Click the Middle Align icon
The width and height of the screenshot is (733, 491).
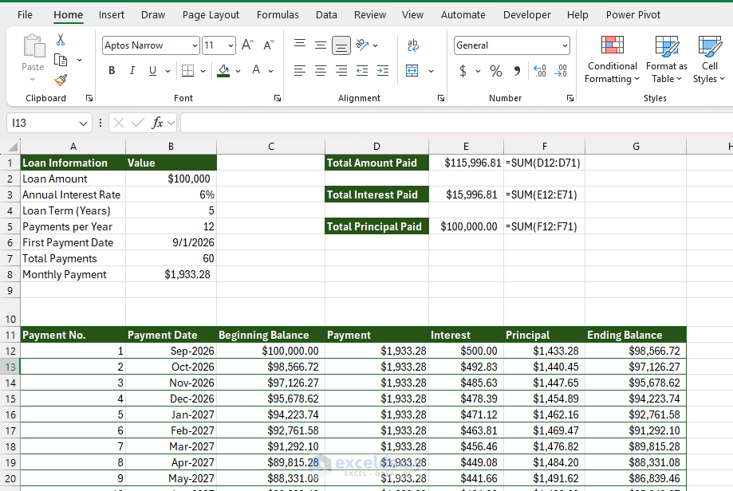coord(320,45)
